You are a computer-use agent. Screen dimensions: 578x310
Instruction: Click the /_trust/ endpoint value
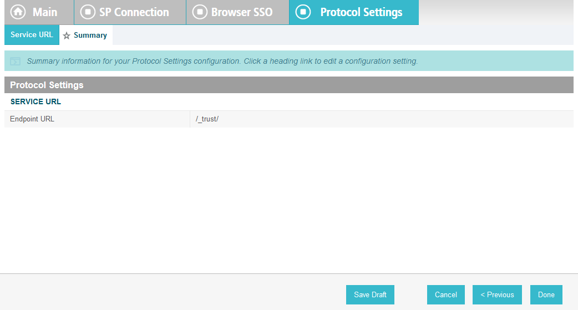(207, 119)
